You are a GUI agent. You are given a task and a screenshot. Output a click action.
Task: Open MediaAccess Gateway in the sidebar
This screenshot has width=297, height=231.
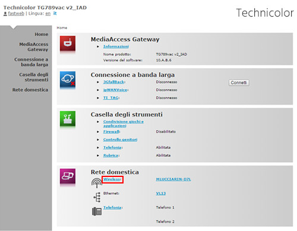pos(34,47)
